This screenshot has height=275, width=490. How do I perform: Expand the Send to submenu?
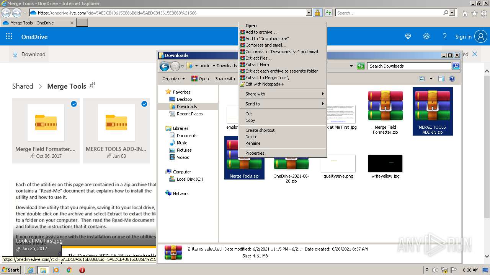[x=283, y=104]
